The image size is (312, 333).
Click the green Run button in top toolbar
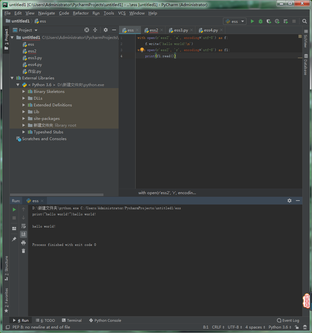pos(252,21)
